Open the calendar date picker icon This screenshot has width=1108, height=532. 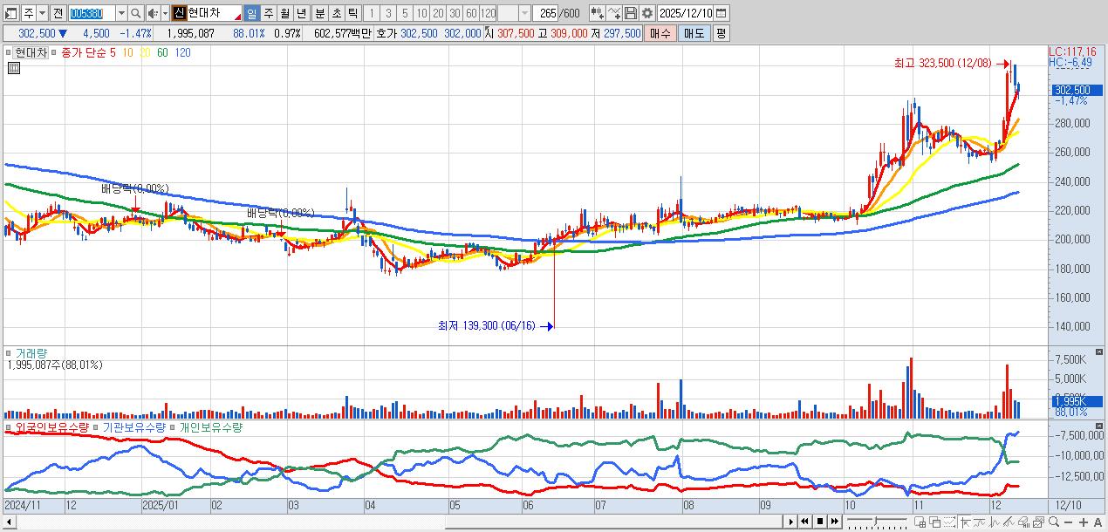pos(721,13)
